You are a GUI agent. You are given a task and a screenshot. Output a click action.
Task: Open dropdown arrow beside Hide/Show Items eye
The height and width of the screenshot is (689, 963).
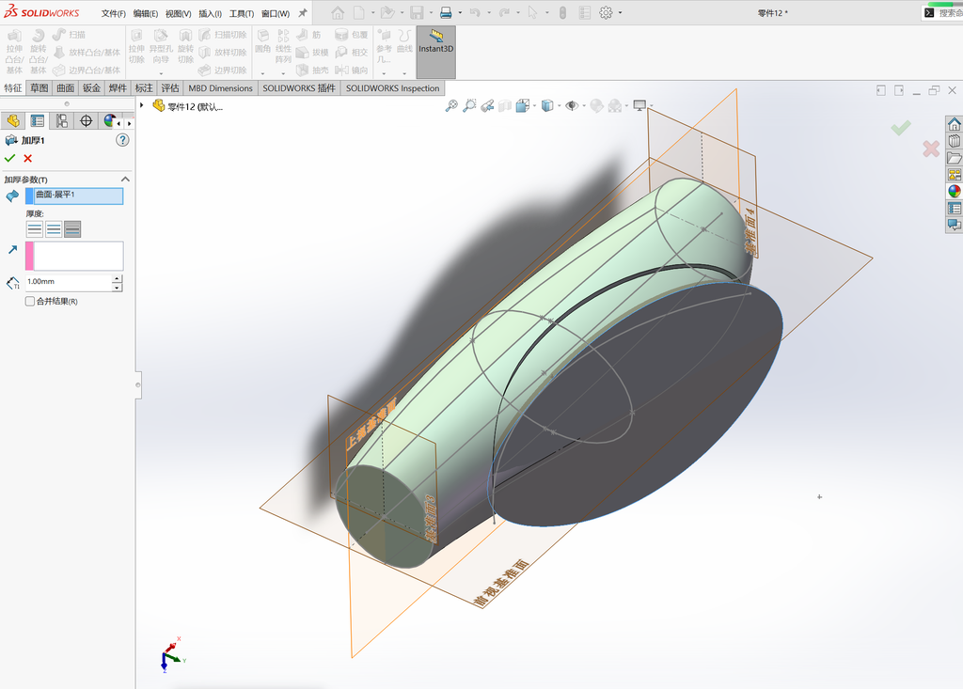[583, 106]
